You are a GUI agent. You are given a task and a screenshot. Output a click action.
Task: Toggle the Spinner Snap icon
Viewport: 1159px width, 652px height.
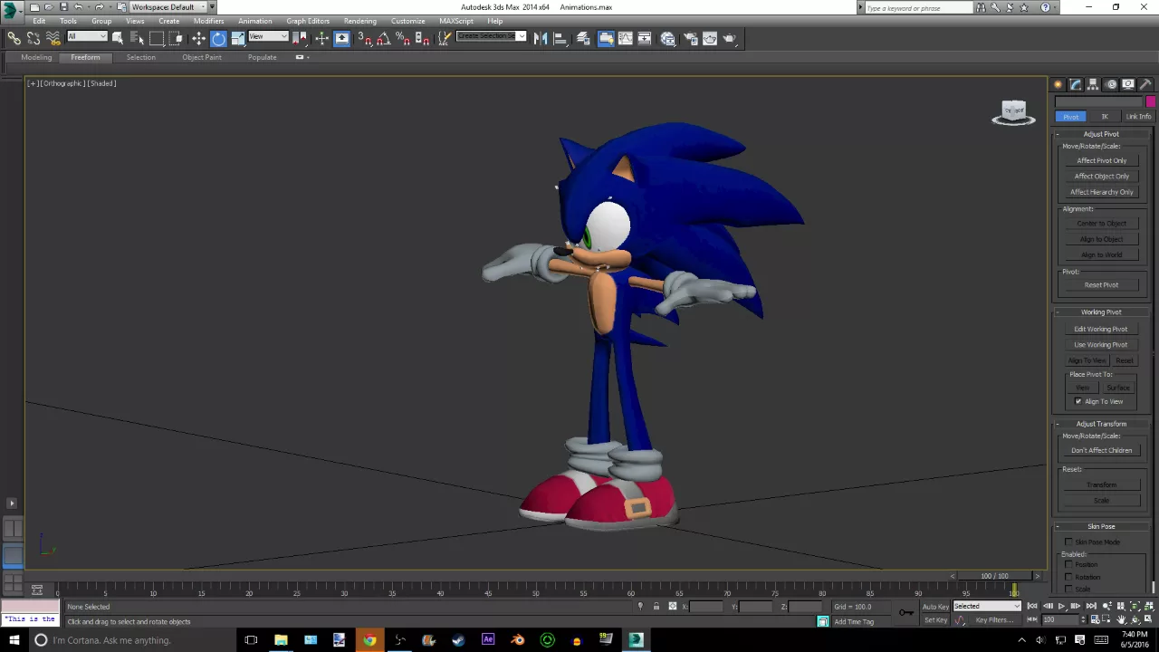click(422, 38)
